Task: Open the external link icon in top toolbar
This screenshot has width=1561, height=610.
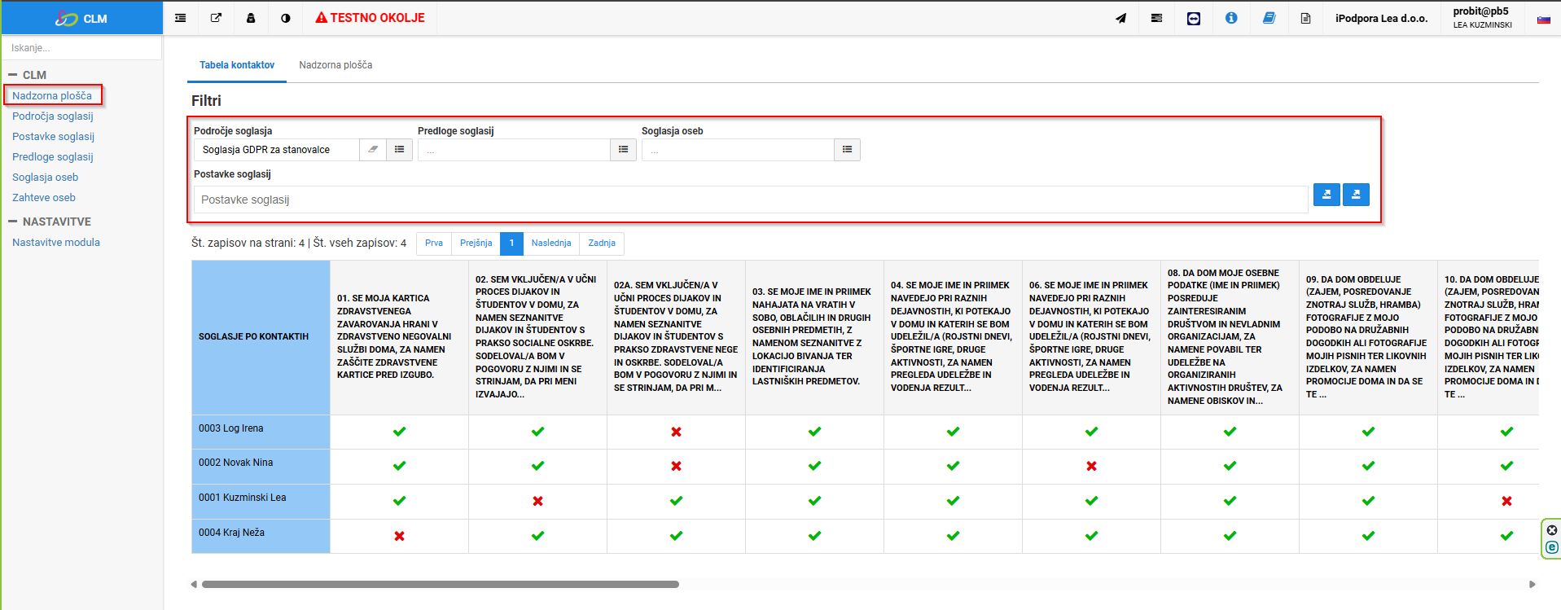Action: (x=216, y=18)
